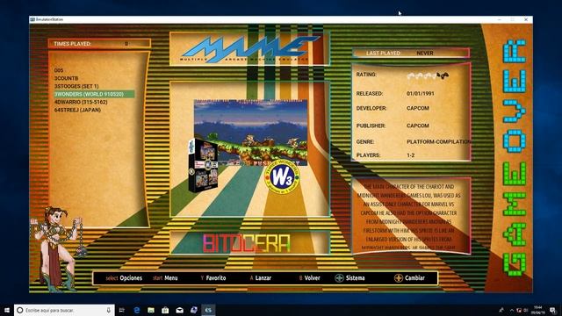This screenshot has width=562, height=316.
Task: Click the W3 Three Wonders marquee logo
Action: click(x=282, y=176)
